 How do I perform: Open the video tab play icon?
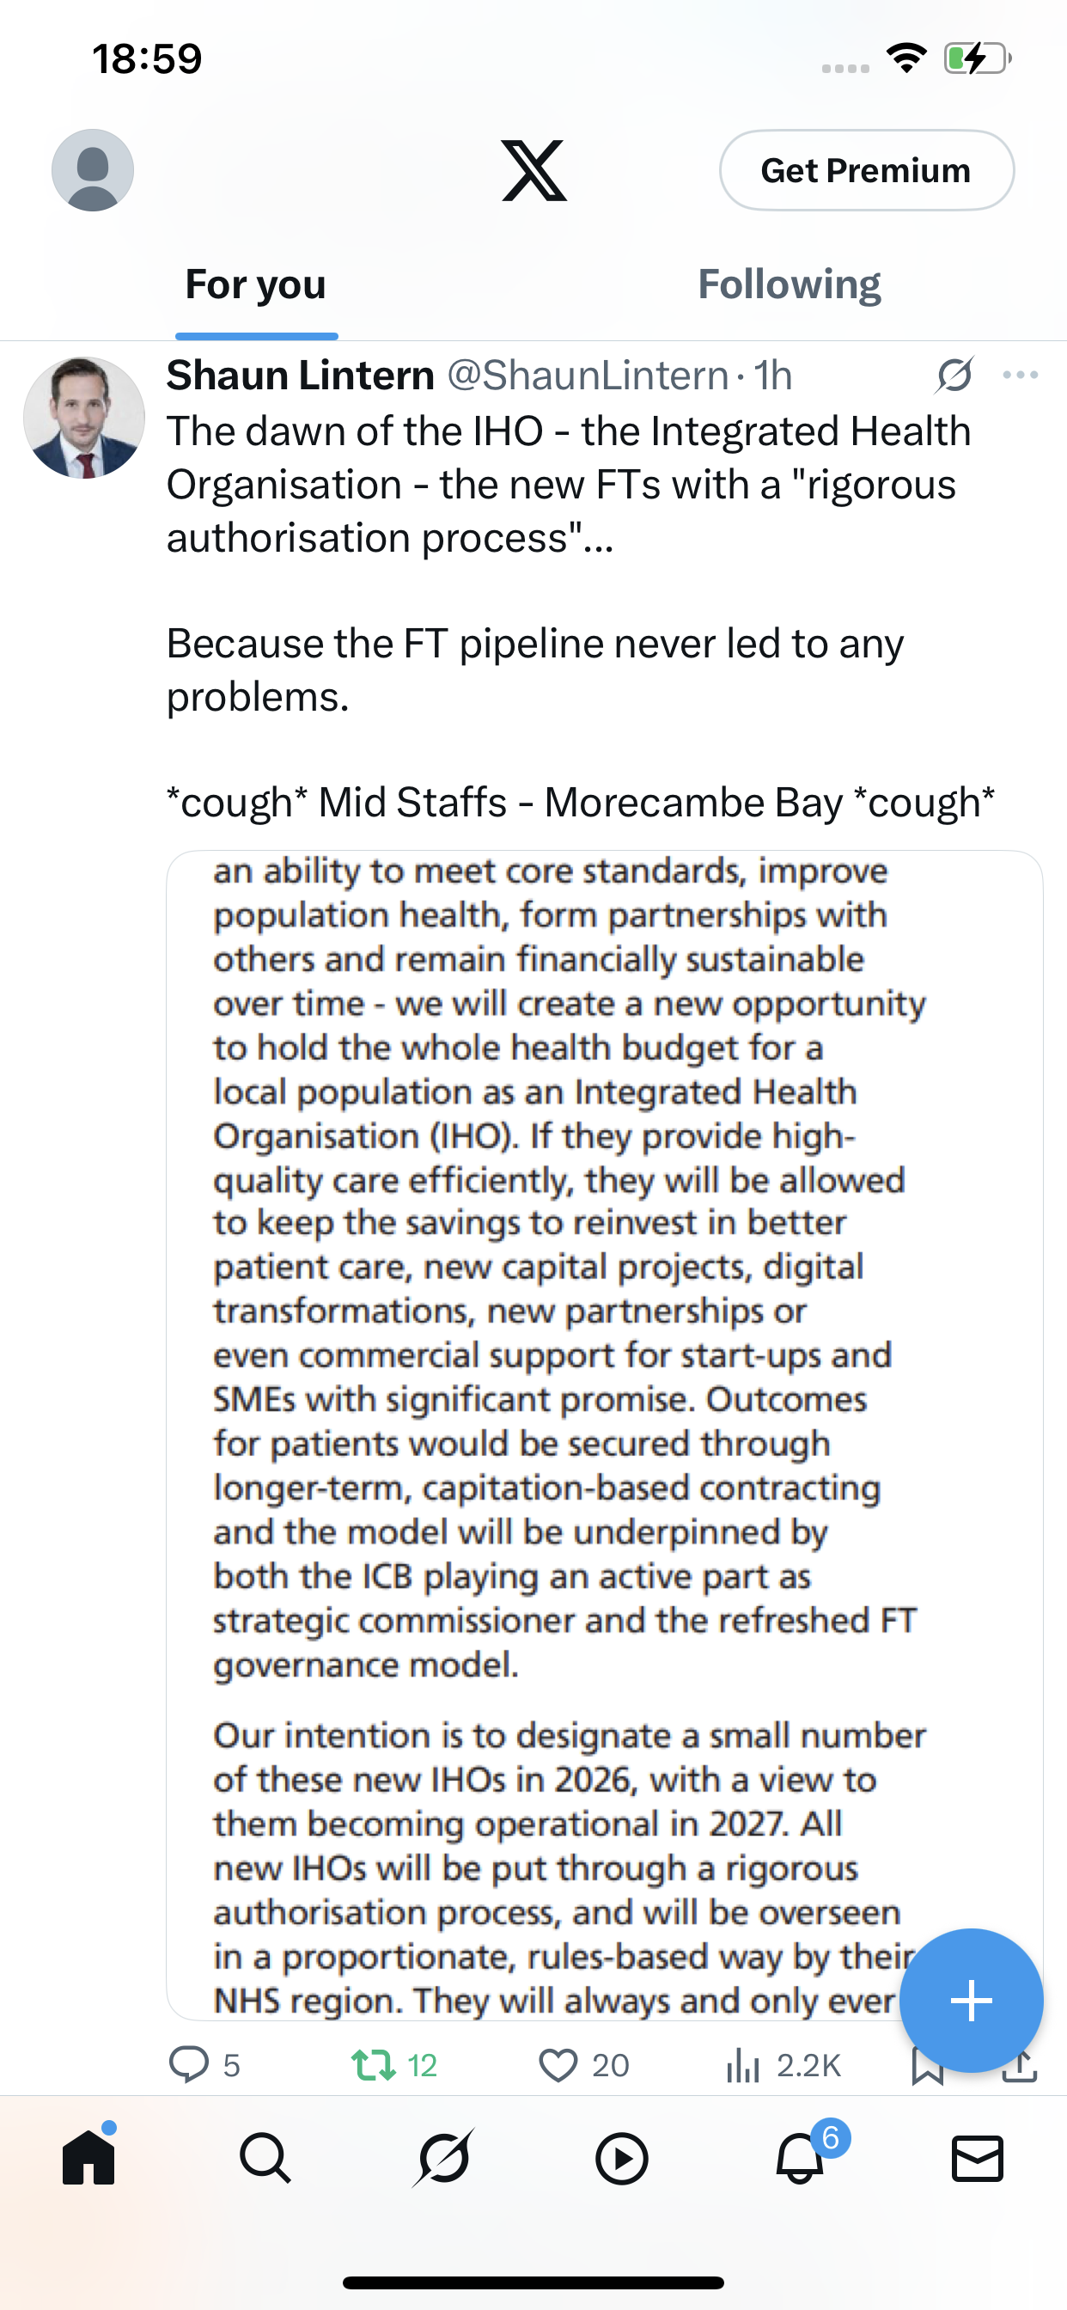pos(621,2159)
